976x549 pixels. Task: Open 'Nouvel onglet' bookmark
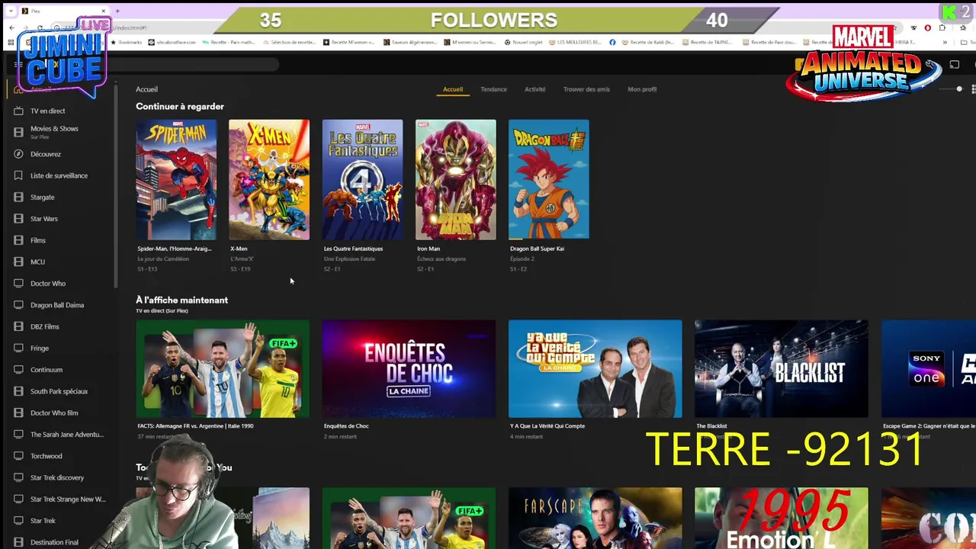[522, 43]
